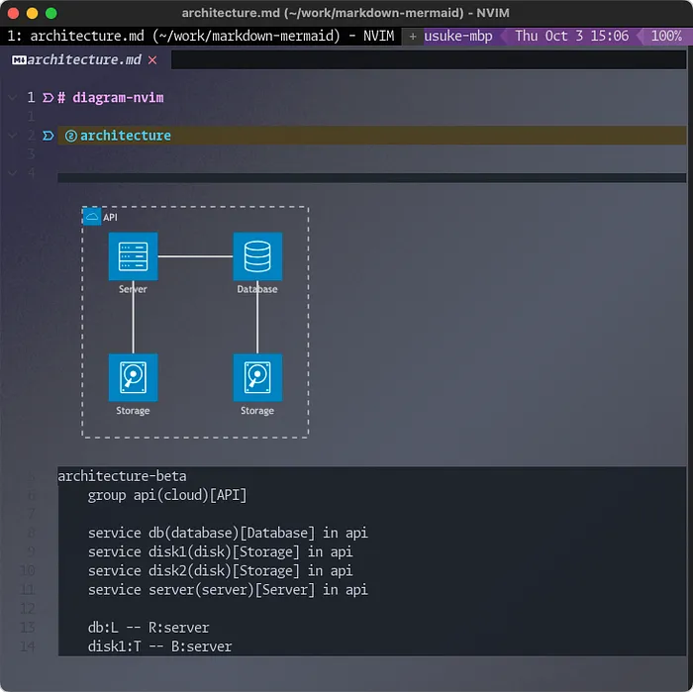Click the usuke-mbp hostname segment

(457, 36)
